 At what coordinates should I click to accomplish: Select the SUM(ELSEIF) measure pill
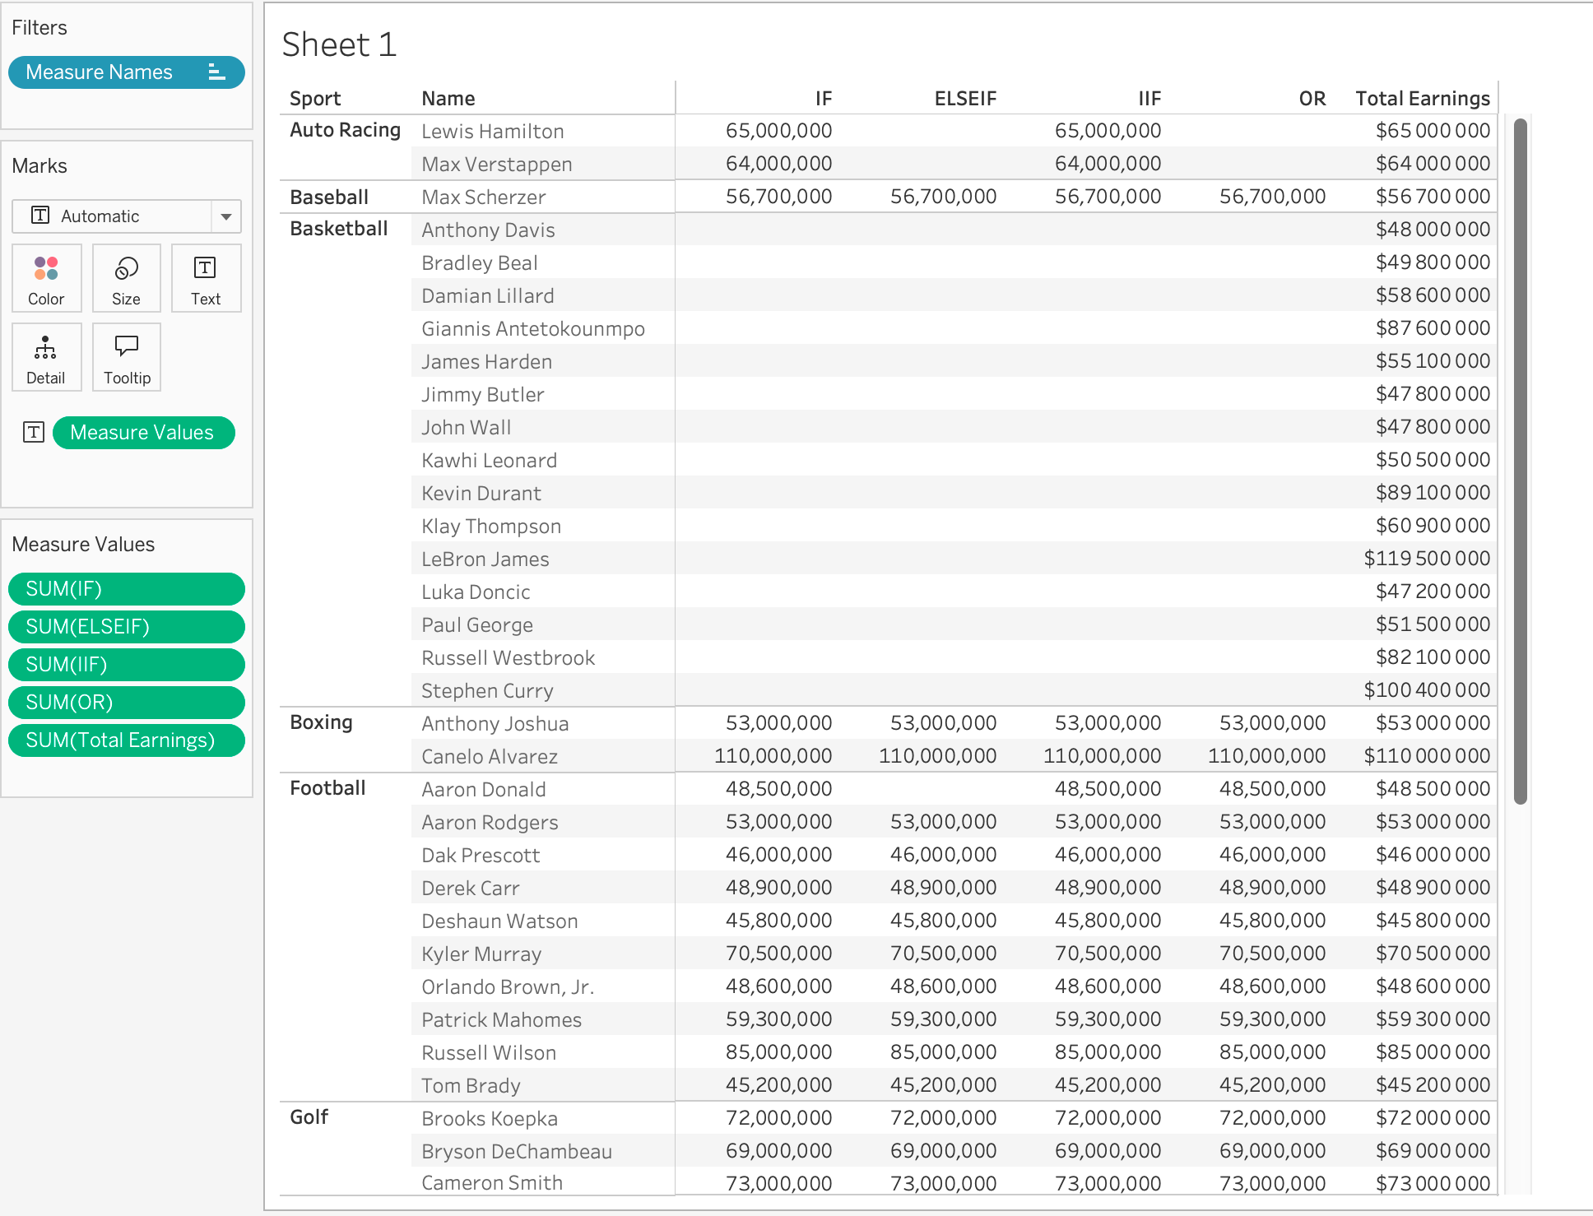[126, 627]
